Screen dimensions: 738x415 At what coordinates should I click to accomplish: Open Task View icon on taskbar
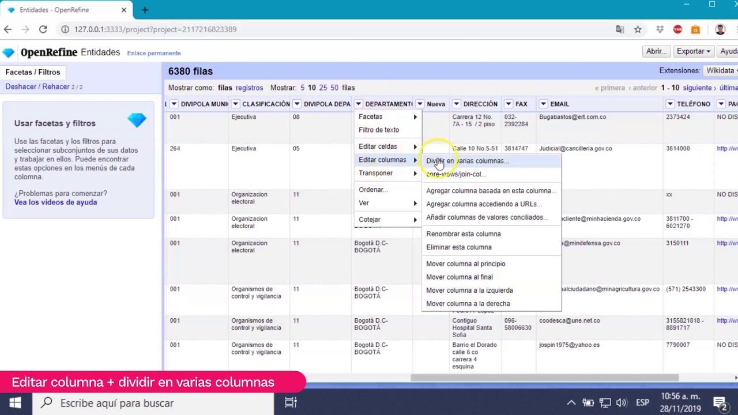291,403
